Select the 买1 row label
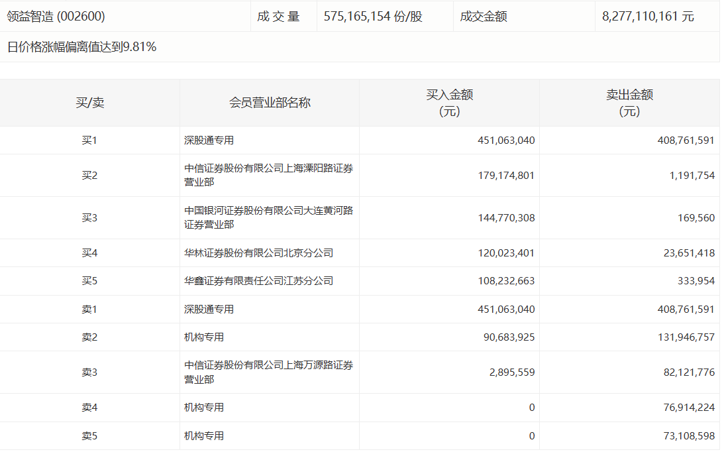Viewport: 722px width, 452px height. [x=90, y=141]
